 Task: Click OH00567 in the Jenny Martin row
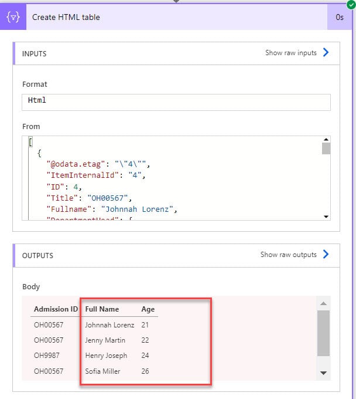[x=49, y=340]
